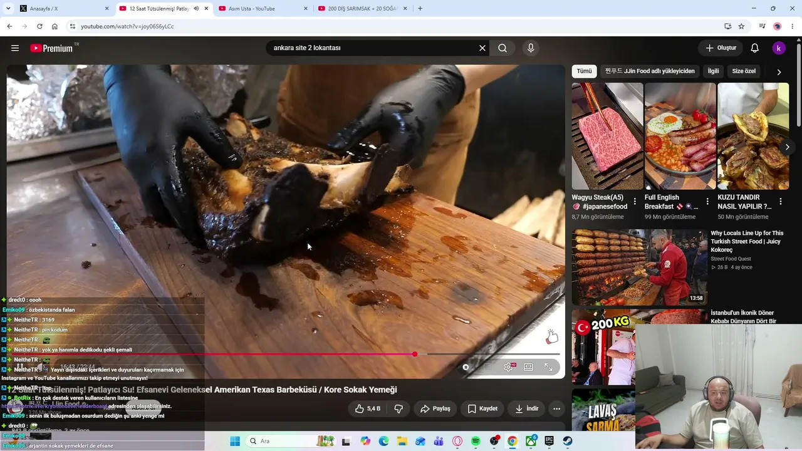
Task: Open Chrome media controls icon
Action: (762, 26)
